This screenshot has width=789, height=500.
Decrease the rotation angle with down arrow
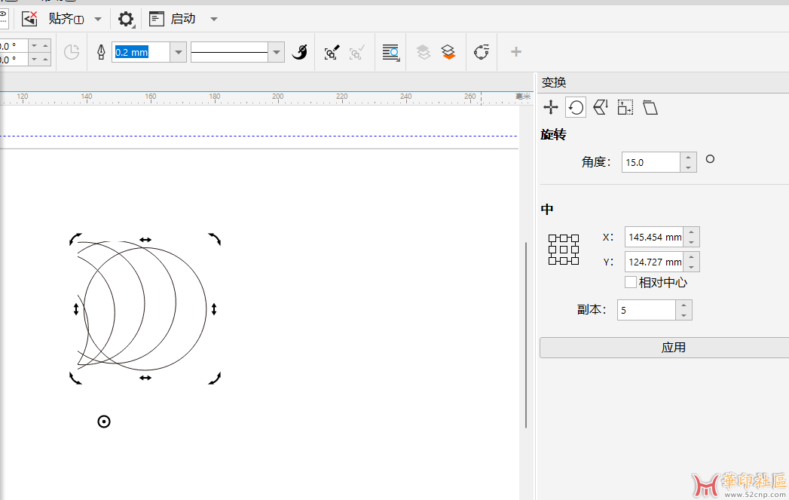pyautogui.click(x=688, y=167)
